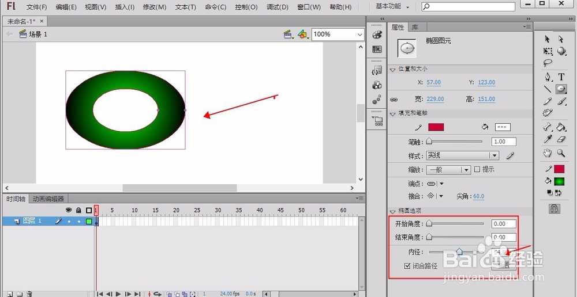577x297 pixels.
Task: Select the Paint Bucket tool
Action: point(561,127)
